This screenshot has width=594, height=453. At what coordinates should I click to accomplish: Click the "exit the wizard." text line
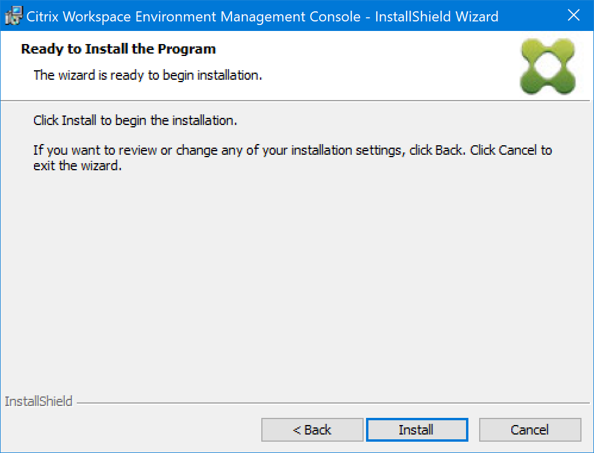pyautogui.click(x=77, y=166)
